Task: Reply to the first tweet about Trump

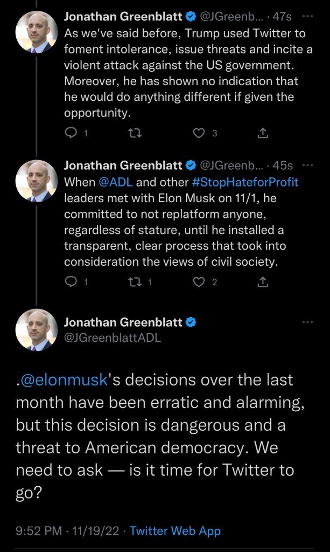Action: (71, 133)
